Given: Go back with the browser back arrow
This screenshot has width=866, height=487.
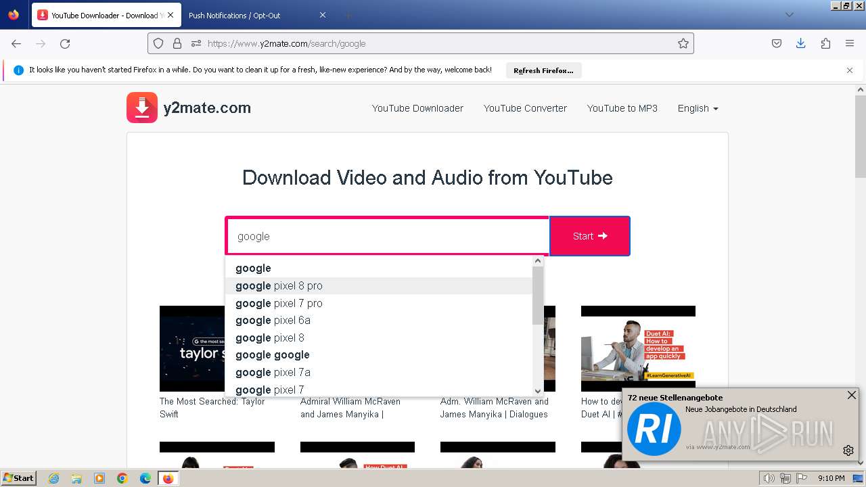Looking at the screenshot, I should [16, 43].
